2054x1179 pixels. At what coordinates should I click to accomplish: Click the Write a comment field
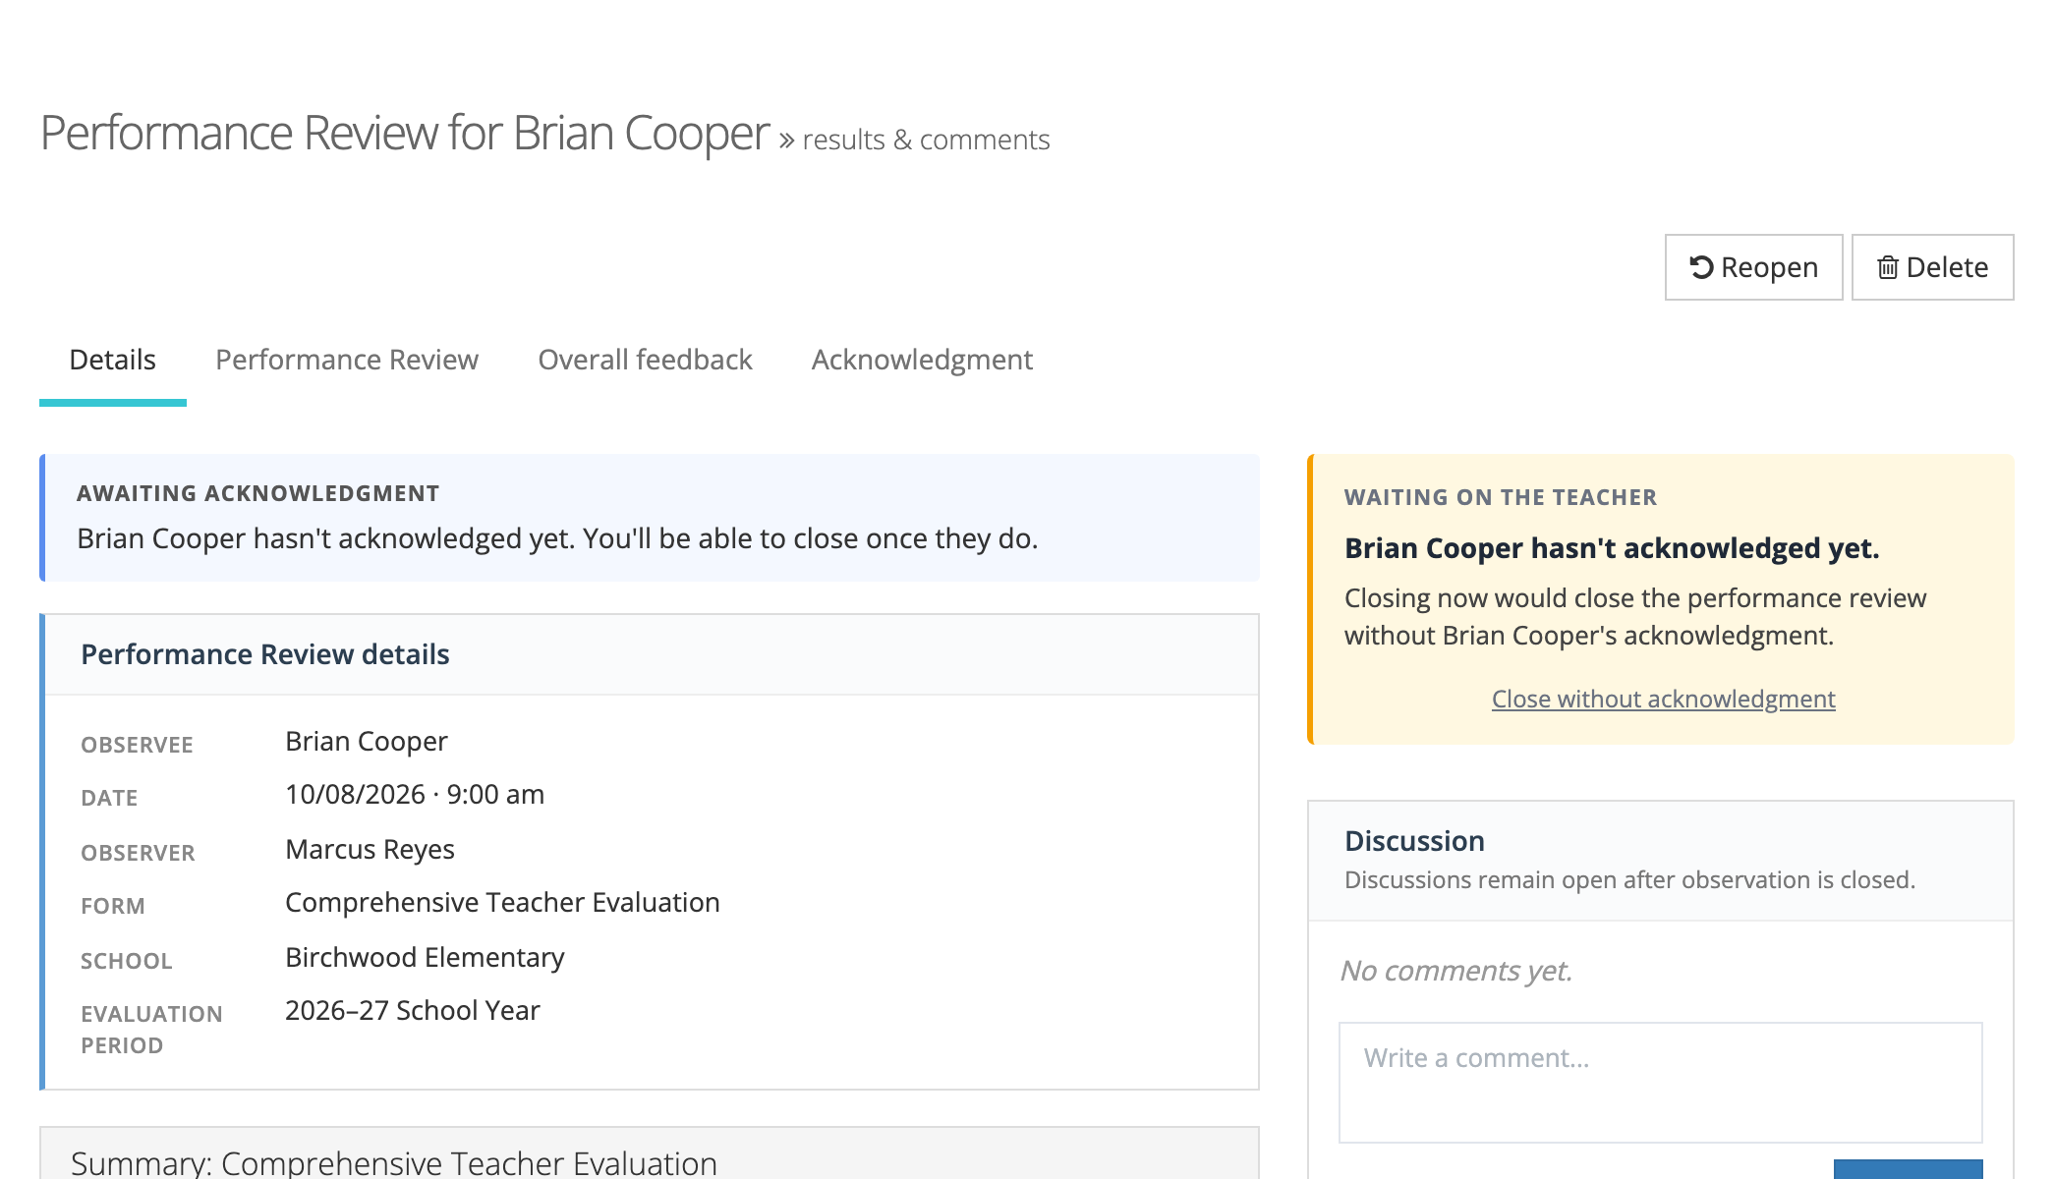[x=1660, y=1082]
